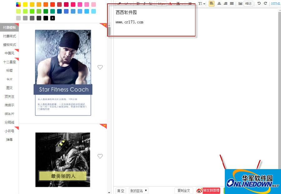Open the 我的签名 signature dropdown
281x194 pixels.
[x=138, y=191]
